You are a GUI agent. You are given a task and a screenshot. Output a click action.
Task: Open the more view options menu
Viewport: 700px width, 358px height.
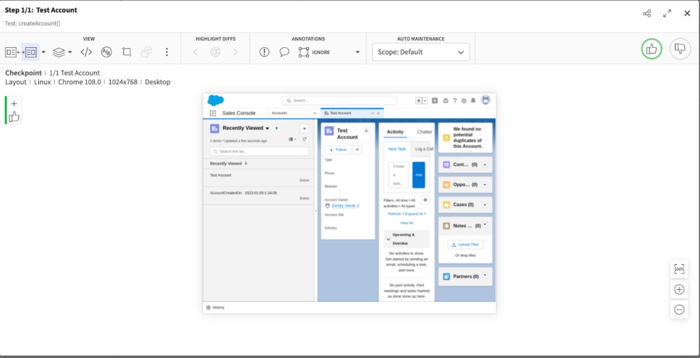click(x=167, y=52)
